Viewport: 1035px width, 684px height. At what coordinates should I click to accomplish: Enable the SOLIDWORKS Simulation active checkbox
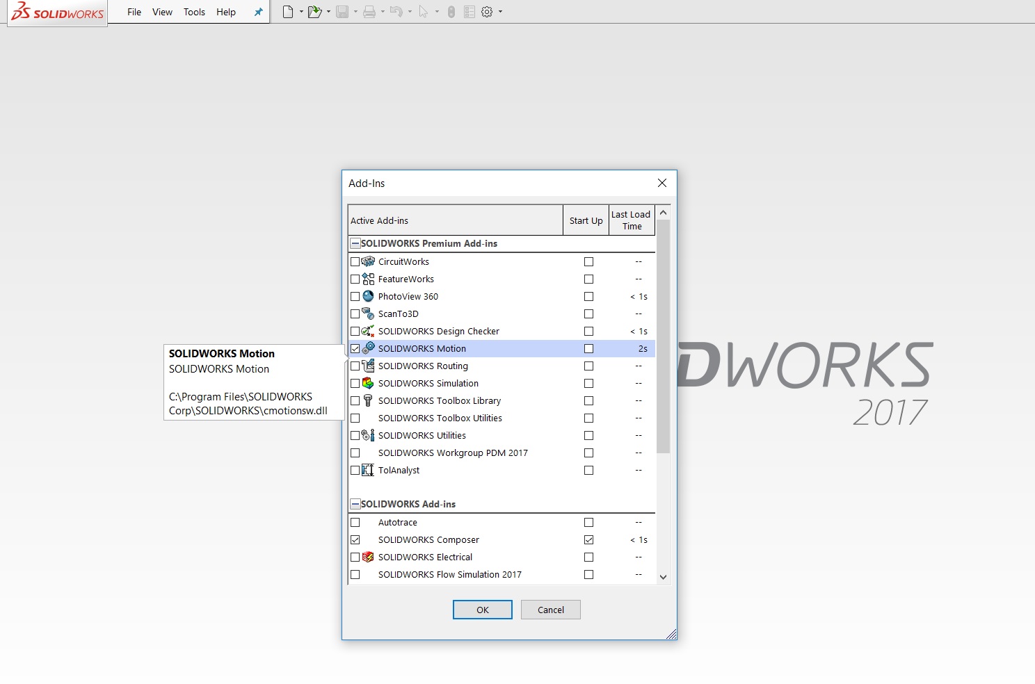click(x=355, y=384)
